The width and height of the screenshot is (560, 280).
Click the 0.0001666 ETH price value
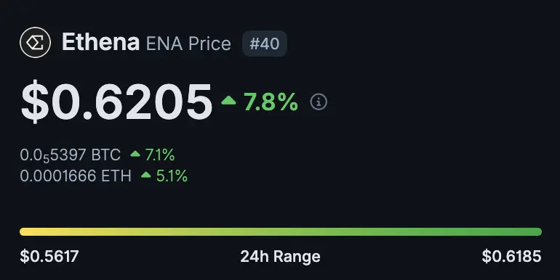point(76,176)
